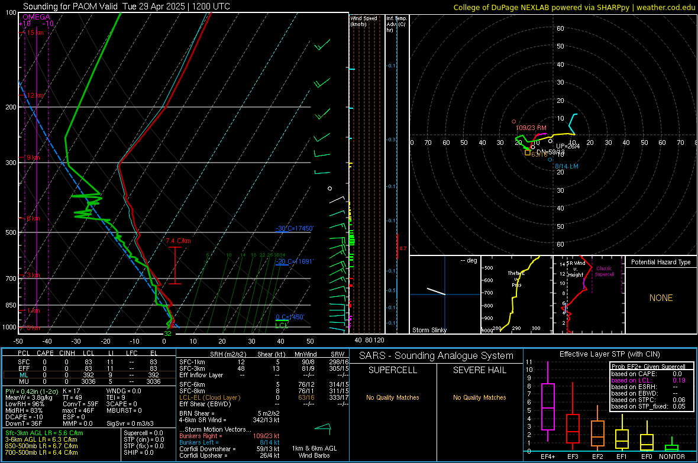
Task: Click 'No Quality Matches' under SEVERE HAIL
Action: (479, 397)
